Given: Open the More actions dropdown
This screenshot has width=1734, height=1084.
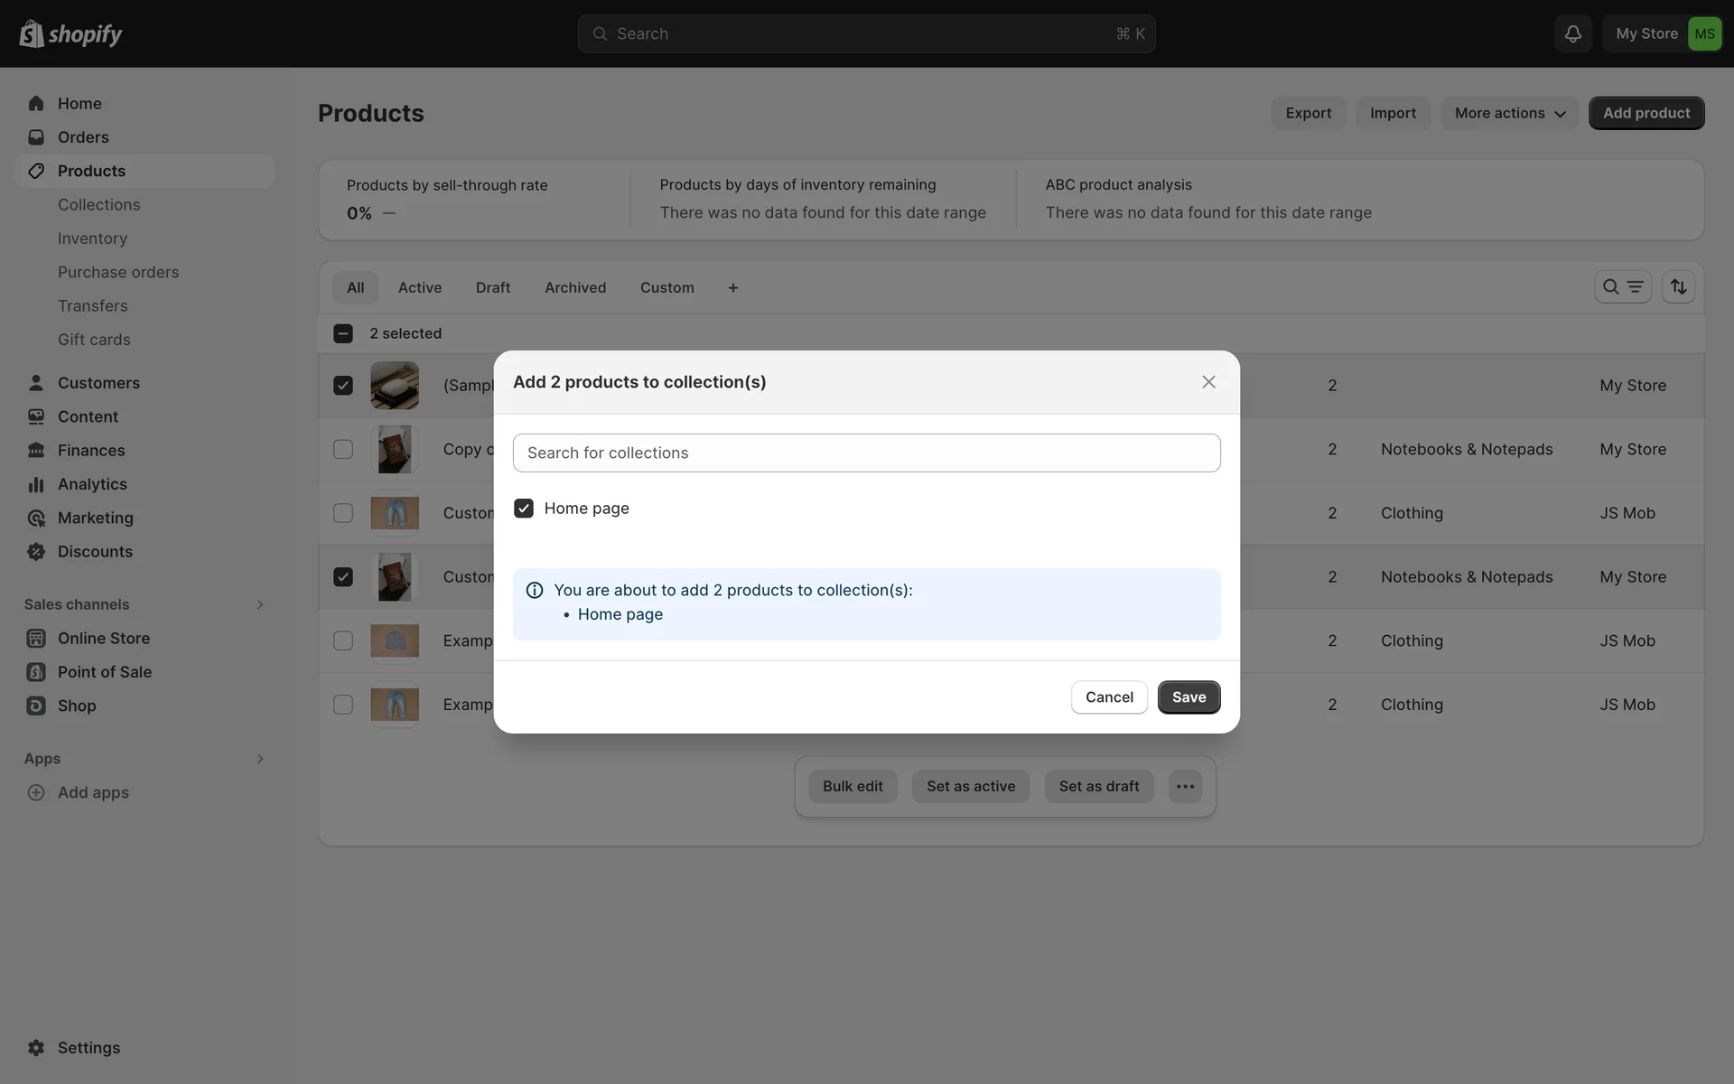Looking at the screenshot, I should coord(1509,113).
